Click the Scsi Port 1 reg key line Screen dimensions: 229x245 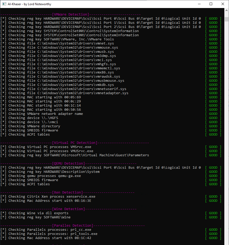pos(101,23)
